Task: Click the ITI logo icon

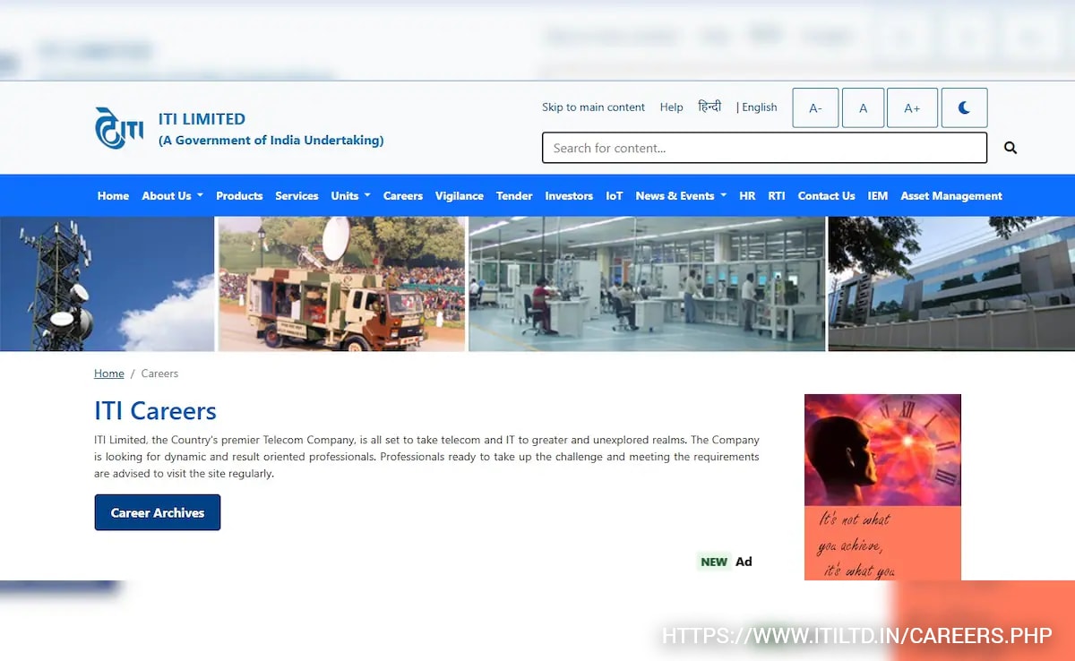Action: pos(119,128)
